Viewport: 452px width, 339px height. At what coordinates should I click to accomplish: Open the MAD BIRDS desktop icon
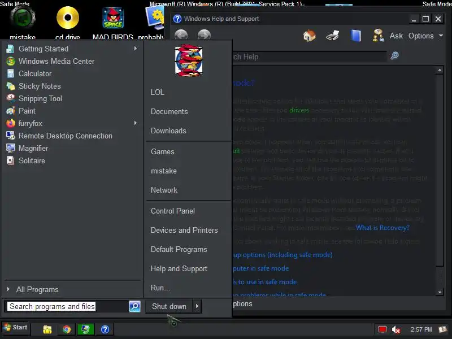[113, 18]
